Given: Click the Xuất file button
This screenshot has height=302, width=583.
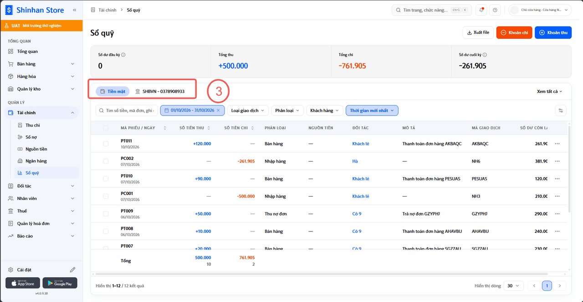Looking at the screenshot, I should click(x=478, y=32).
